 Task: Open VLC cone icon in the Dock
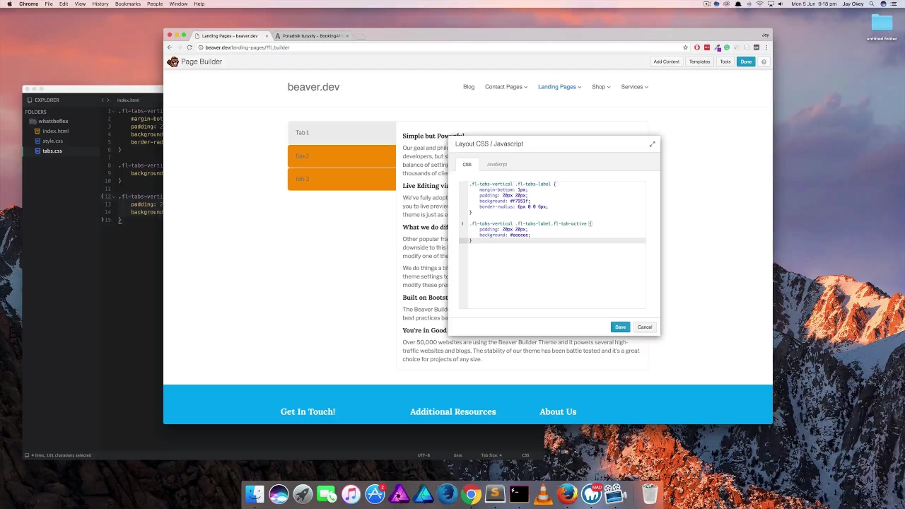tap(543, 493)
